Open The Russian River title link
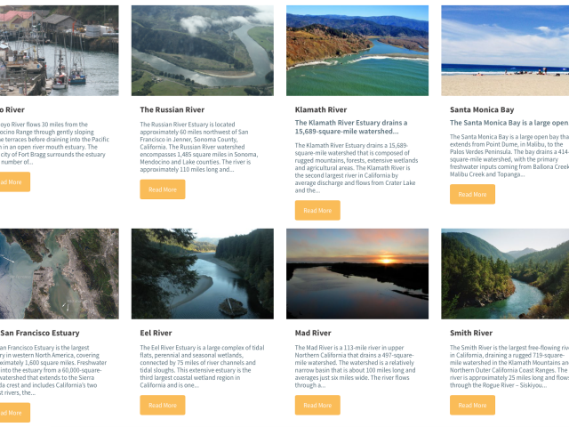569x427 pixels. pos(172,109)
